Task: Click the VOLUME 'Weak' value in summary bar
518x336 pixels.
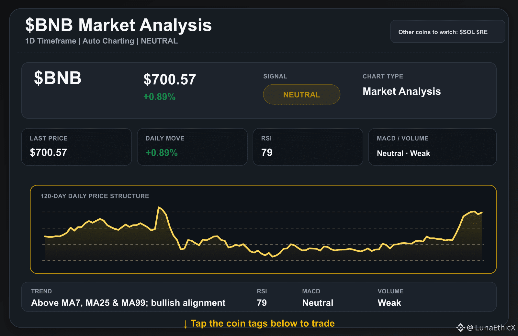Action: click(389, 303)
